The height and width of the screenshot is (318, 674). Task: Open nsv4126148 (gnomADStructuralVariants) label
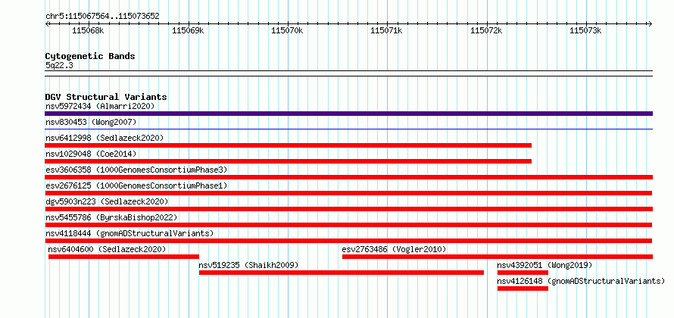(x=581, y=281)
